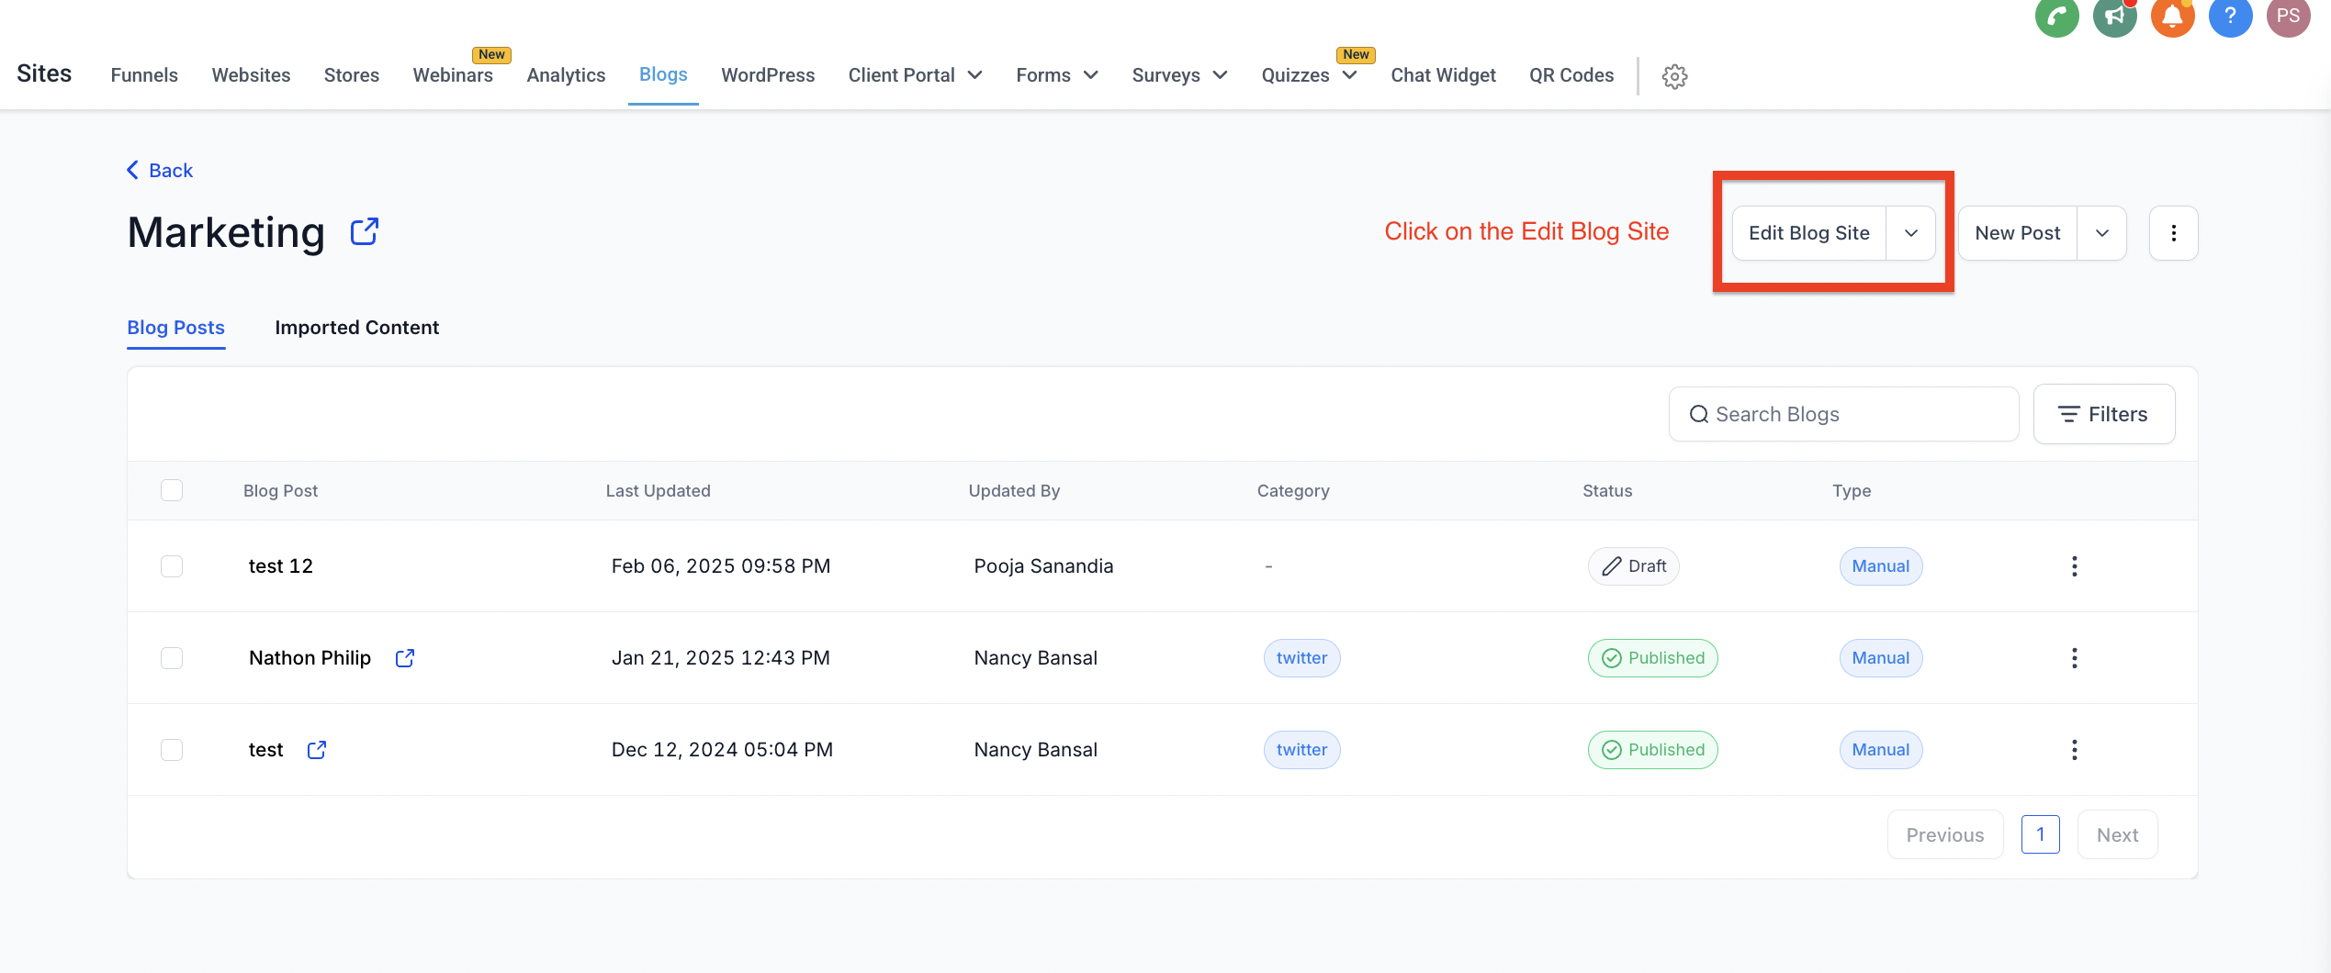Open the Filters button
The width and height of the screenshot is (2331, 973).
(2103, 414)
